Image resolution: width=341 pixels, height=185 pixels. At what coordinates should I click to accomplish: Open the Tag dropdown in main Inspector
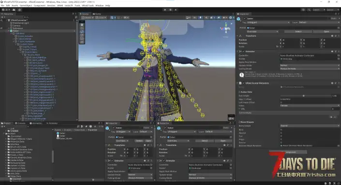pos(268,22)
